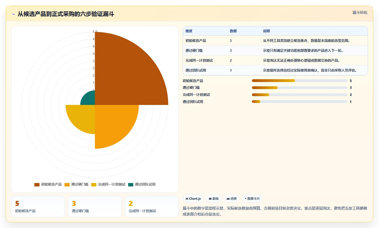
Task: Click the description starting 示意只有满足关键功能
Action: (304, 51)
